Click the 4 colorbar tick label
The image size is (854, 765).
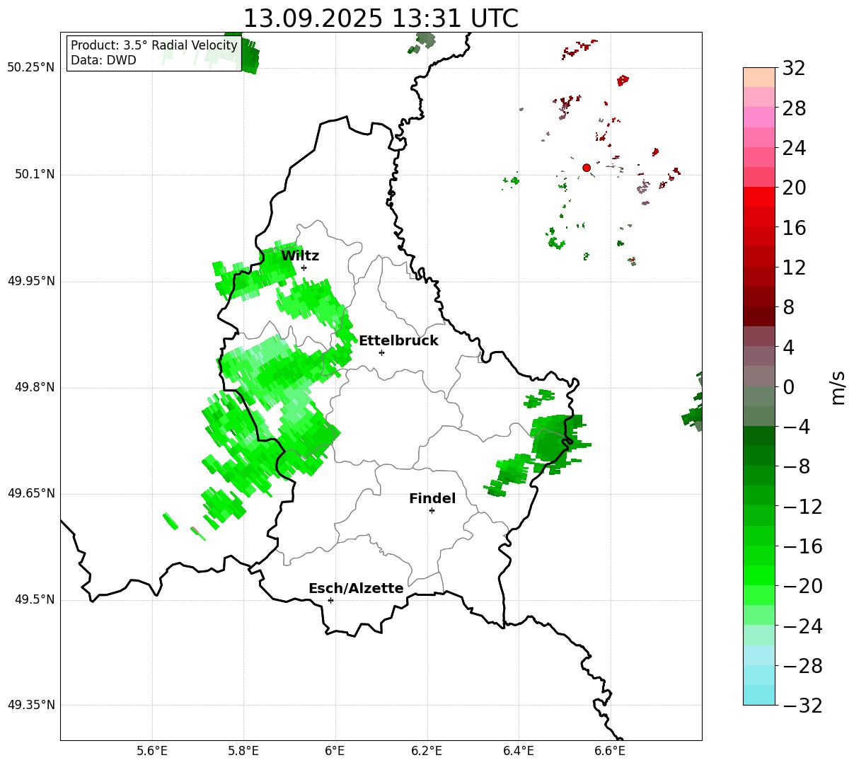point(788,347)
